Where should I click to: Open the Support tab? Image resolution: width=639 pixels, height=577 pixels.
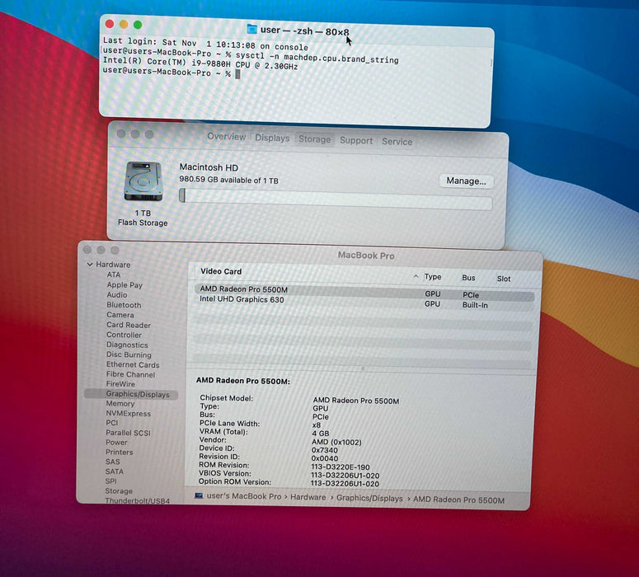(356, 141)
